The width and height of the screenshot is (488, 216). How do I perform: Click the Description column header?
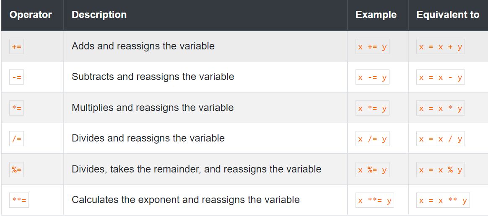pyautogui.click(x=99, y=15)
